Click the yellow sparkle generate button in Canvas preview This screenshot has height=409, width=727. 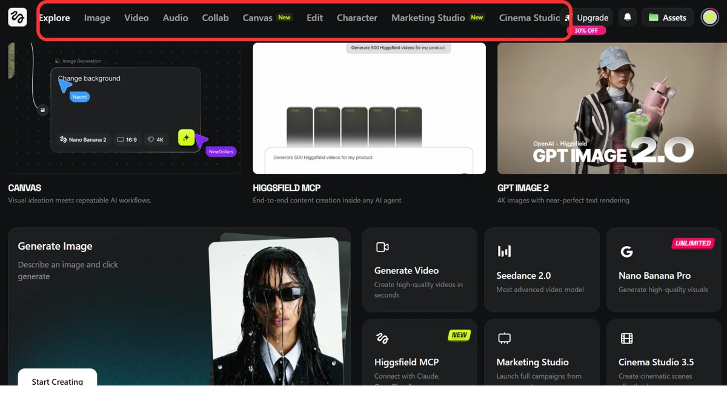186,138
